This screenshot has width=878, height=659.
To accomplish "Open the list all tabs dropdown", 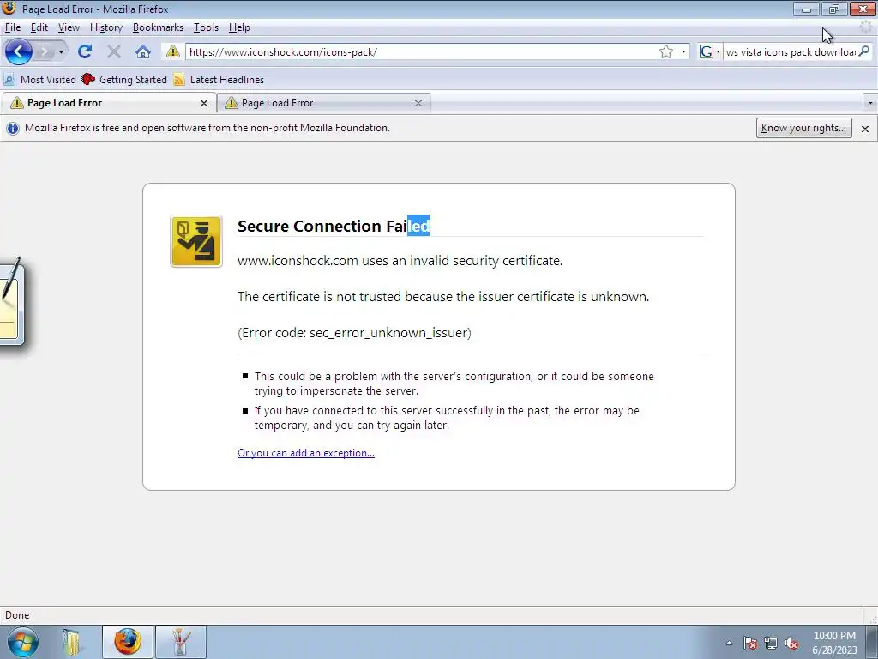I will (x=869, y=103).
